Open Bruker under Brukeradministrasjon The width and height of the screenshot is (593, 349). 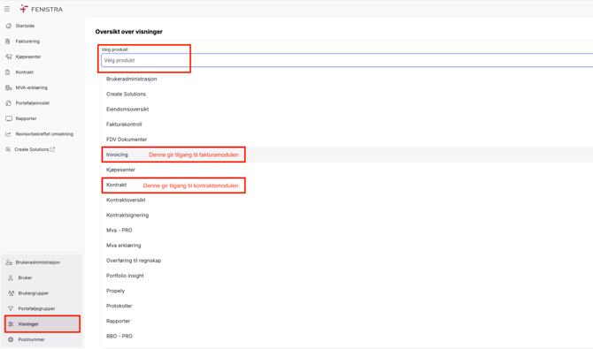25,277
